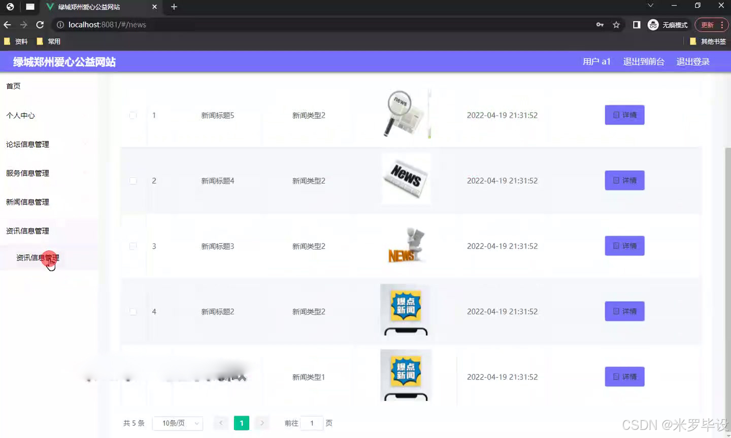Click 退出登录 in the top bar
This screenshot has width=731, height=438.
[693, 61]
